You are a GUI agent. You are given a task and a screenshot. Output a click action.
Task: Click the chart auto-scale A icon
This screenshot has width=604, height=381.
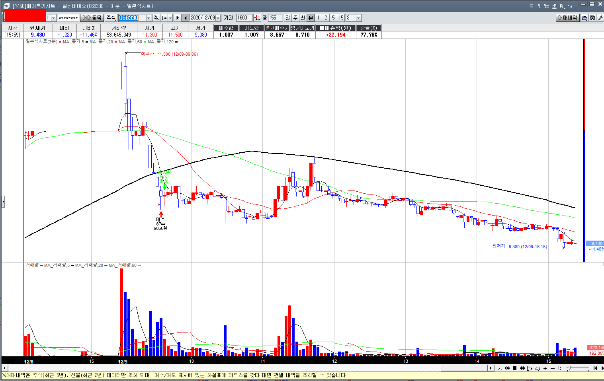click(x=538, y=368)
